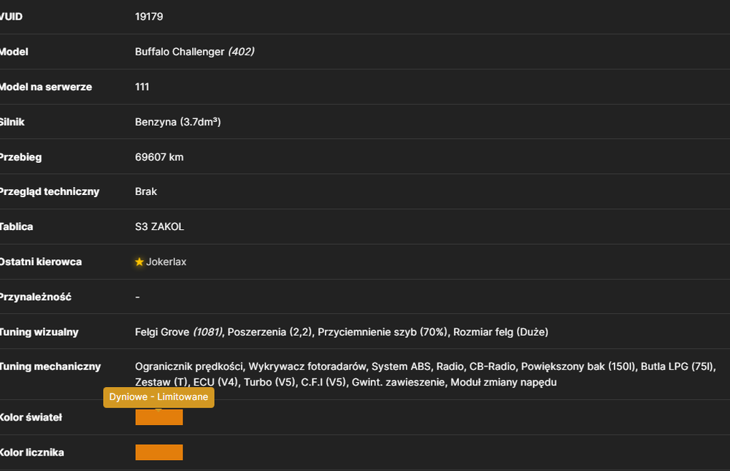730x471 pixels.
Task: Click the Buffalo Challenger model name
Action: click(x=180, y=52)
